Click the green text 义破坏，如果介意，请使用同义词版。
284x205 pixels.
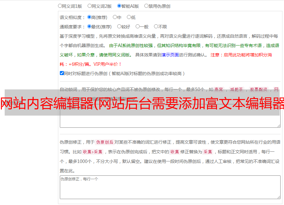96,55
